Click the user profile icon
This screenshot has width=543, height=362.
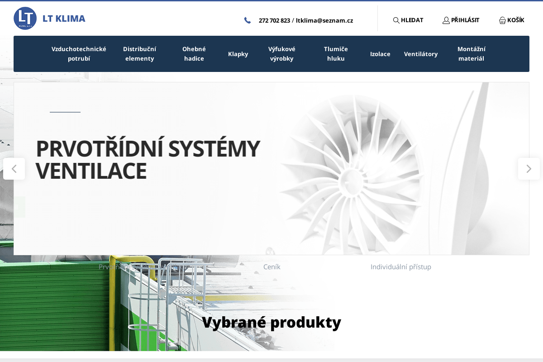[446, 20]
